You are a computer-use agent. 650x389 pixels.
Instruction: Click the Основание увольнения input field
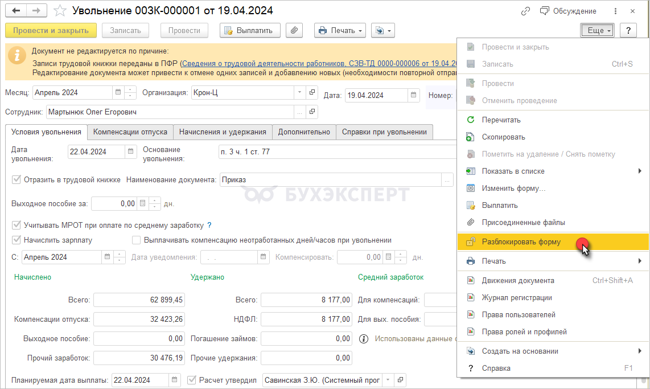[336, 151]
